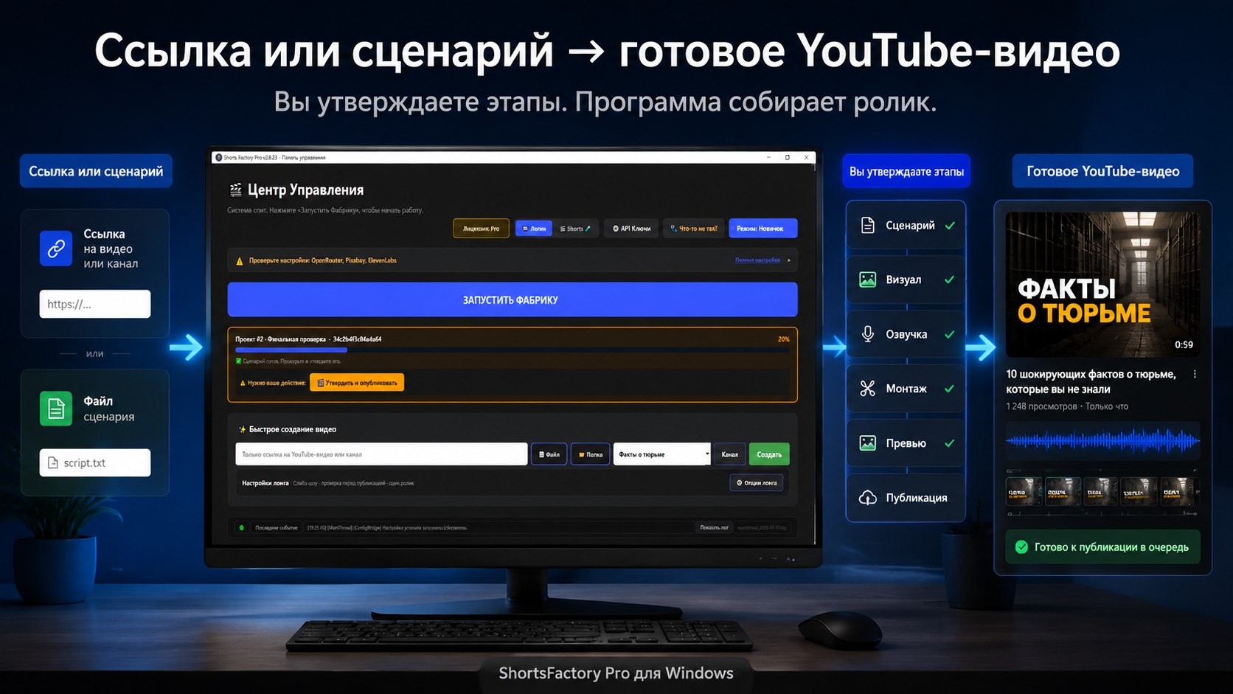Viewport: 1233px width, 694px height.
Task: Click the Папка button
Action: (591, 454)
